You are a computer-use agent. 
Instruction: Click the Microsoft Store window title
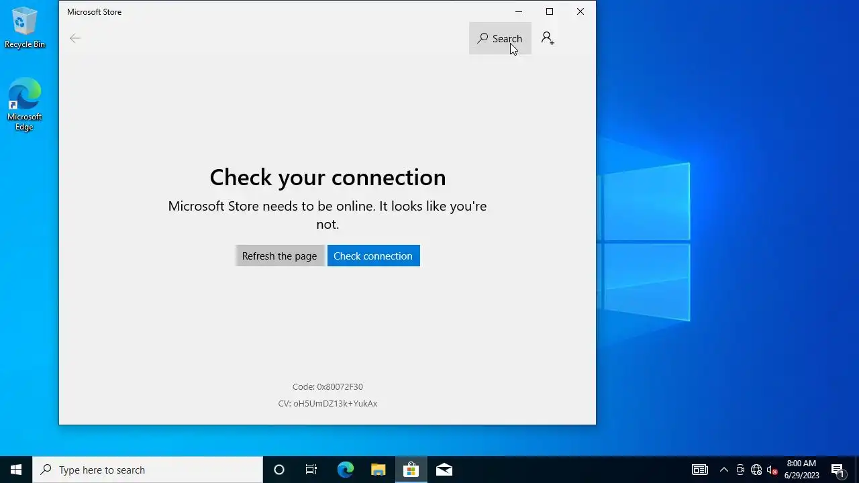pos(94,12)
